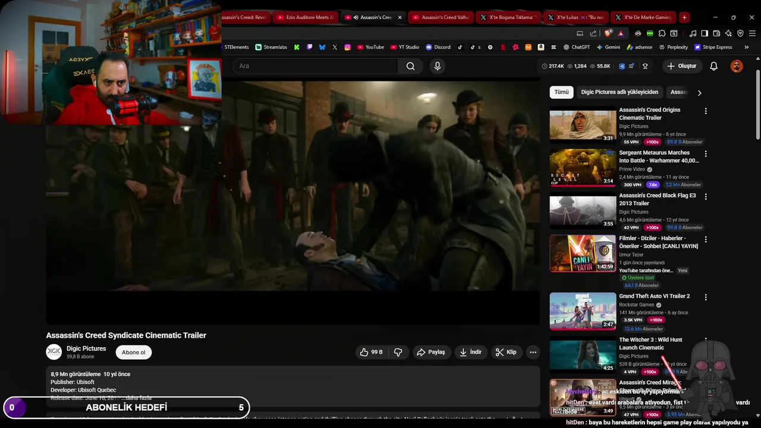Open YouTube notifications bell
Image resolution: width=761 pixels, height=428 pixels.
(x=713, y=66)
